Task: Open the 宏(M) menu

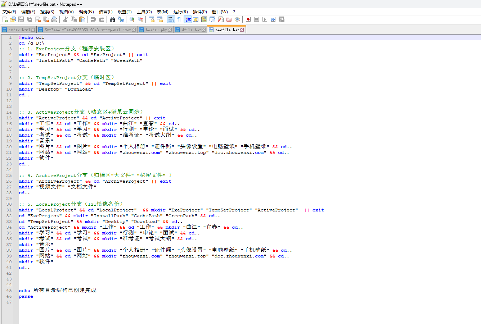Action: [x=162, y=12]
